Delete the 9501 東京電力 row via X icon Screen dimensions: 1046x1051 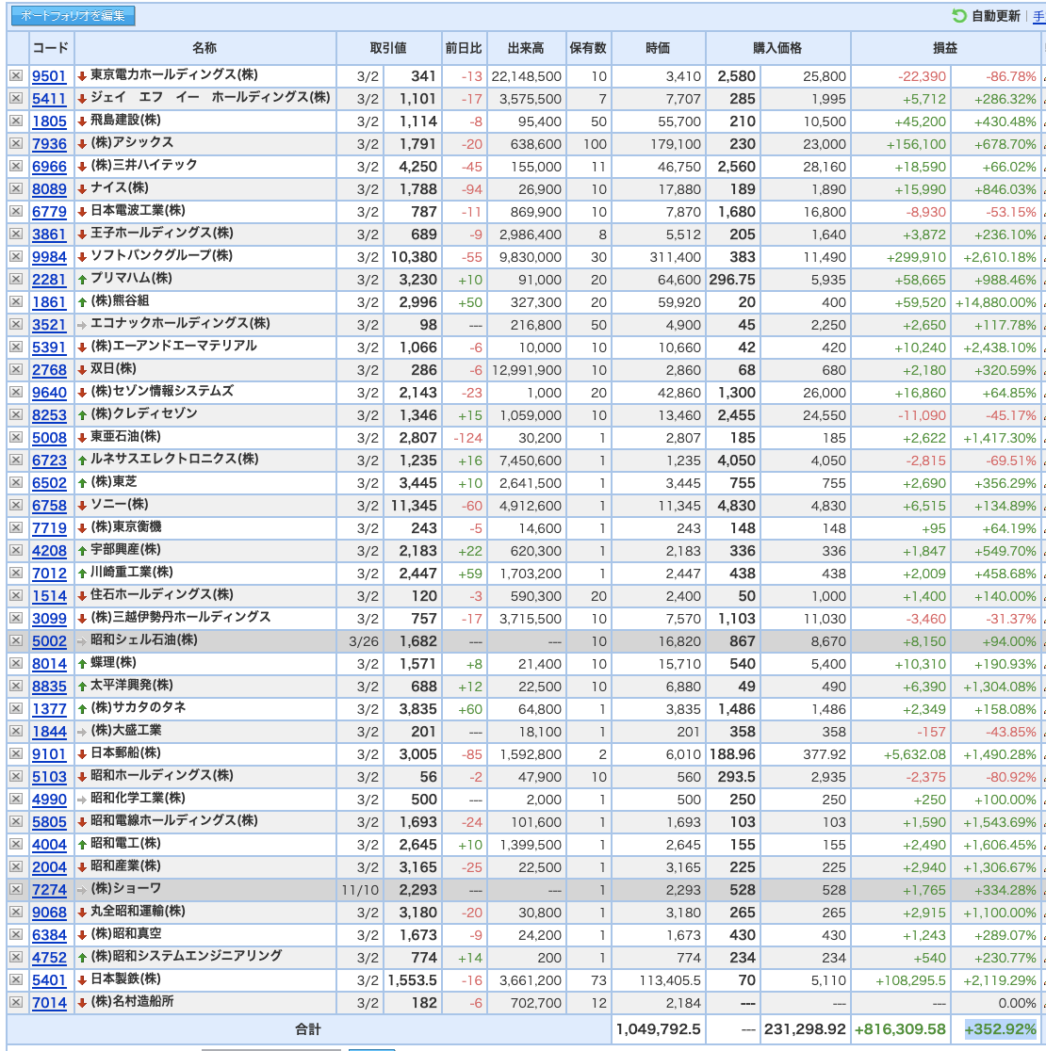click(x=16, y=75)
